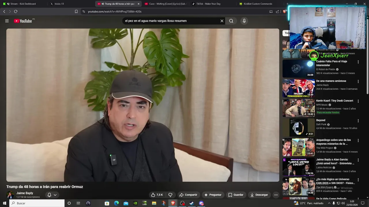Screen dimensions: 369x207
Task: Pause the video by clicking the player
Action: 143,105
